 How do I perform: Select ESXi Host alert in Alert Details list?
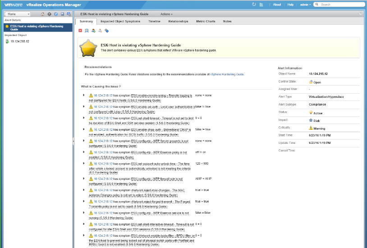(38, 28)
